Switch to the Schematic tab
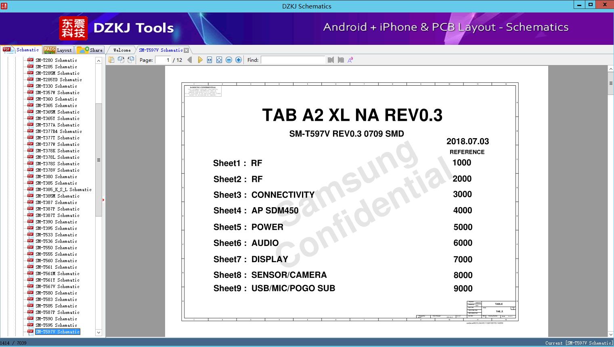The image size is (614, 347). point(21,50)
